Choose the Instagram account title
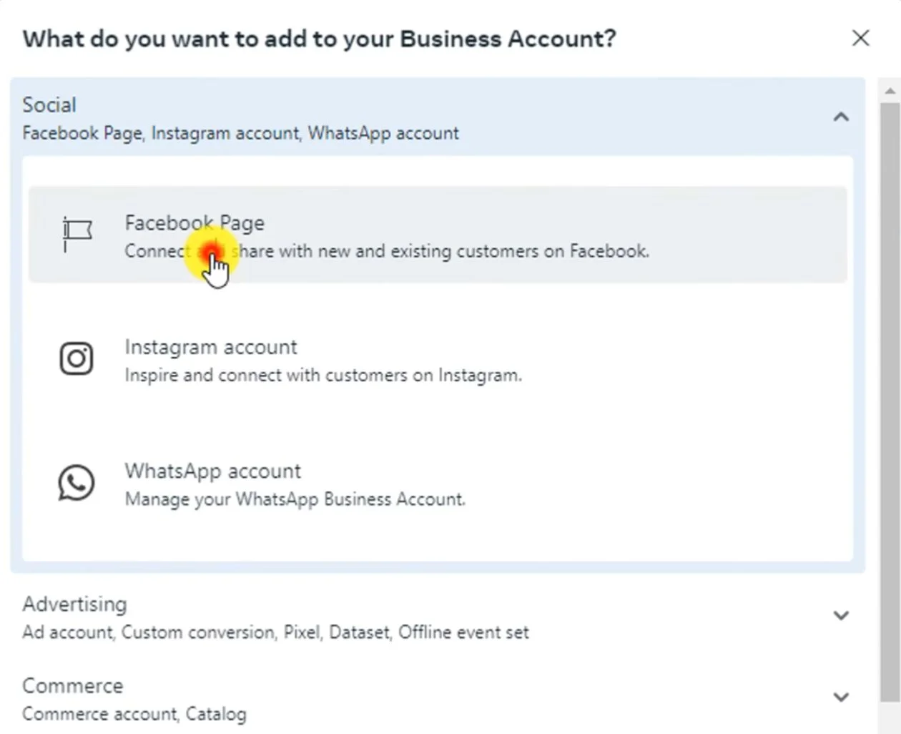Image resolution: width=901 pixels, height=734 pixels. point(211,347)
